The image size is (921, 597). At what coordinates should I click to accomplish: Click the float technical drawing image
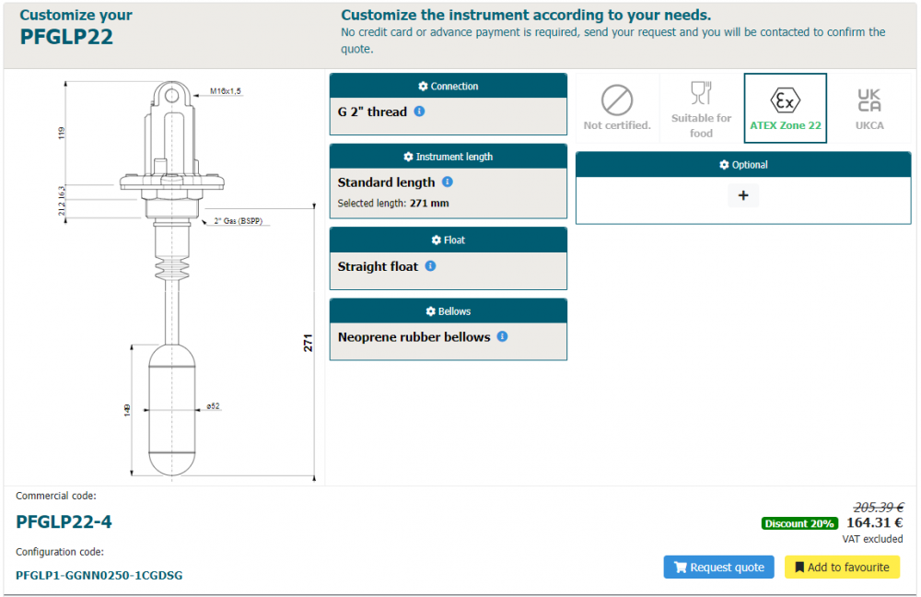[171, 276]
